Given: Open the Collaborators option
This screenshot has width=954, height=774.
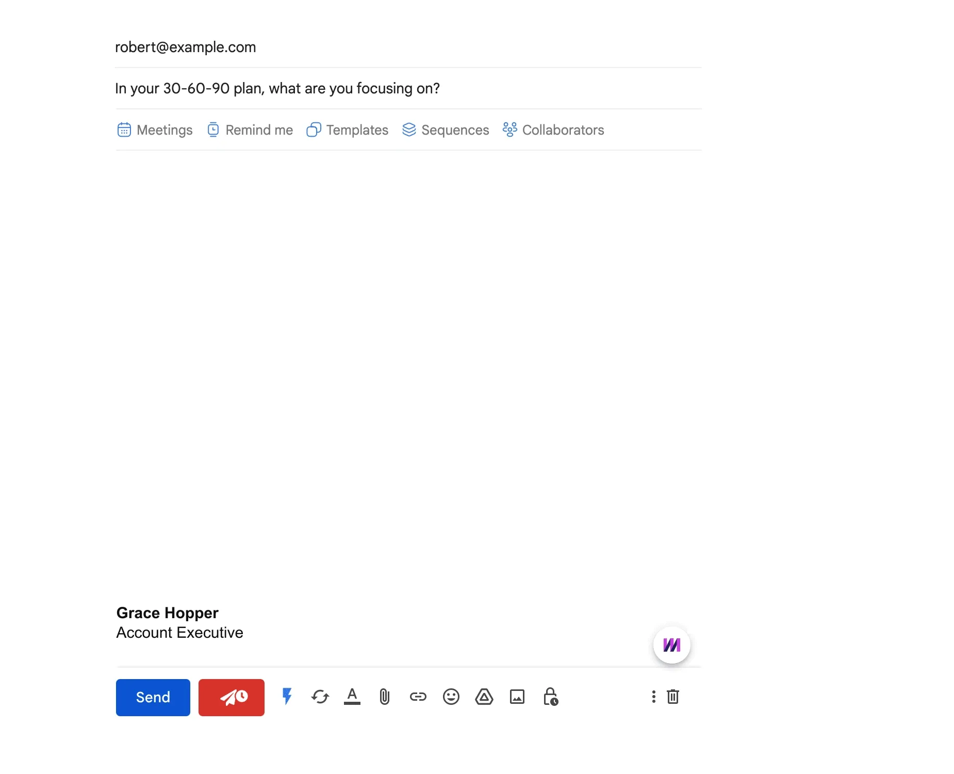Looking at the screenshot, I should pyautogui.click(x=553, y=130).
